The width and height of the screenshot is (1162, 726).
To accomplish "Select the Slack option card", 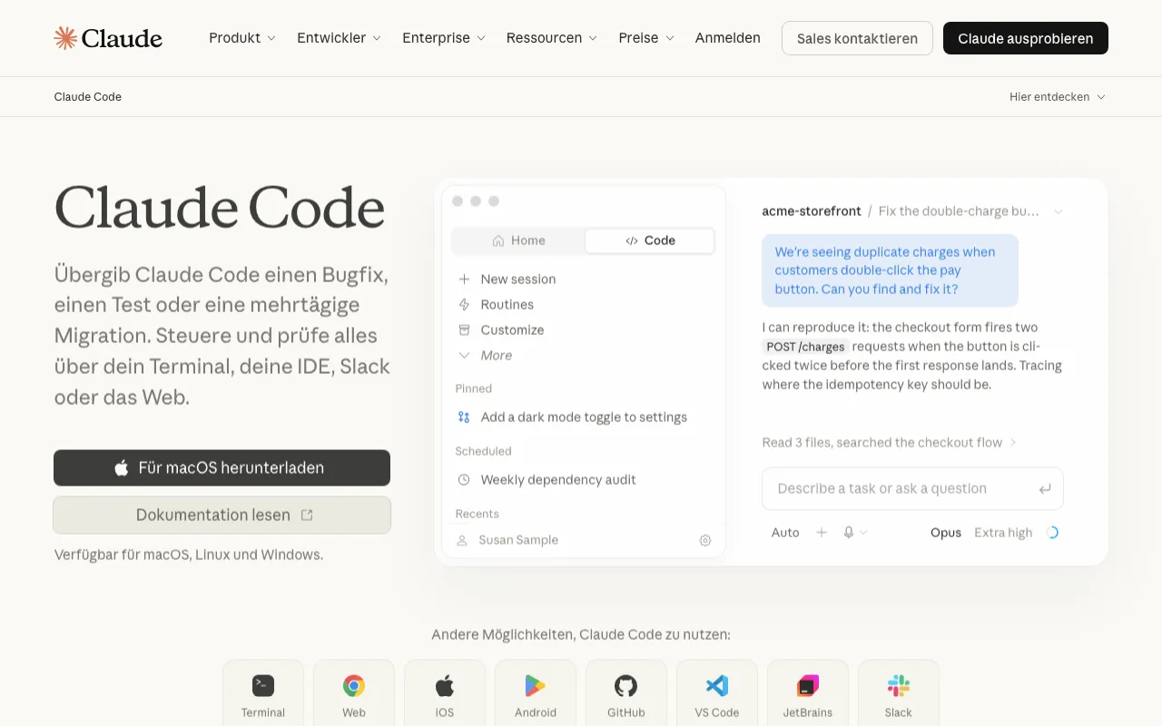I will click(x=899, y=693).
